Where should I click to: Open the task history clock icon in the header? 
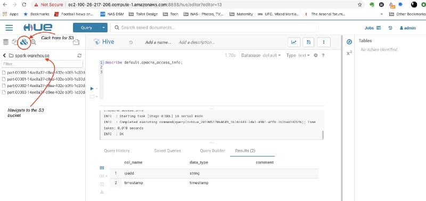click(390, 28)
